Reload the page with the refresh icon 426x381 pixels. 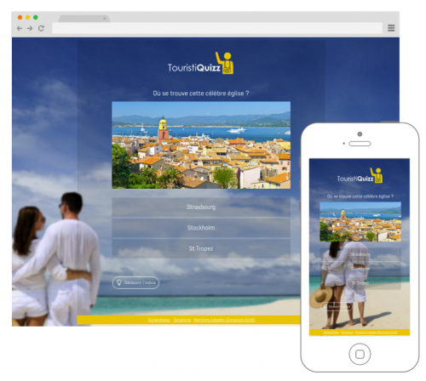41,28
